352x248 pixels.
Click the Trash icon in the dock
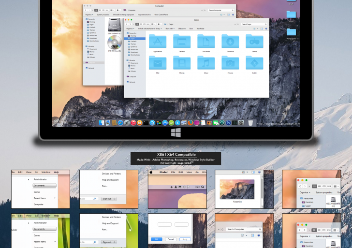point(250,123)
